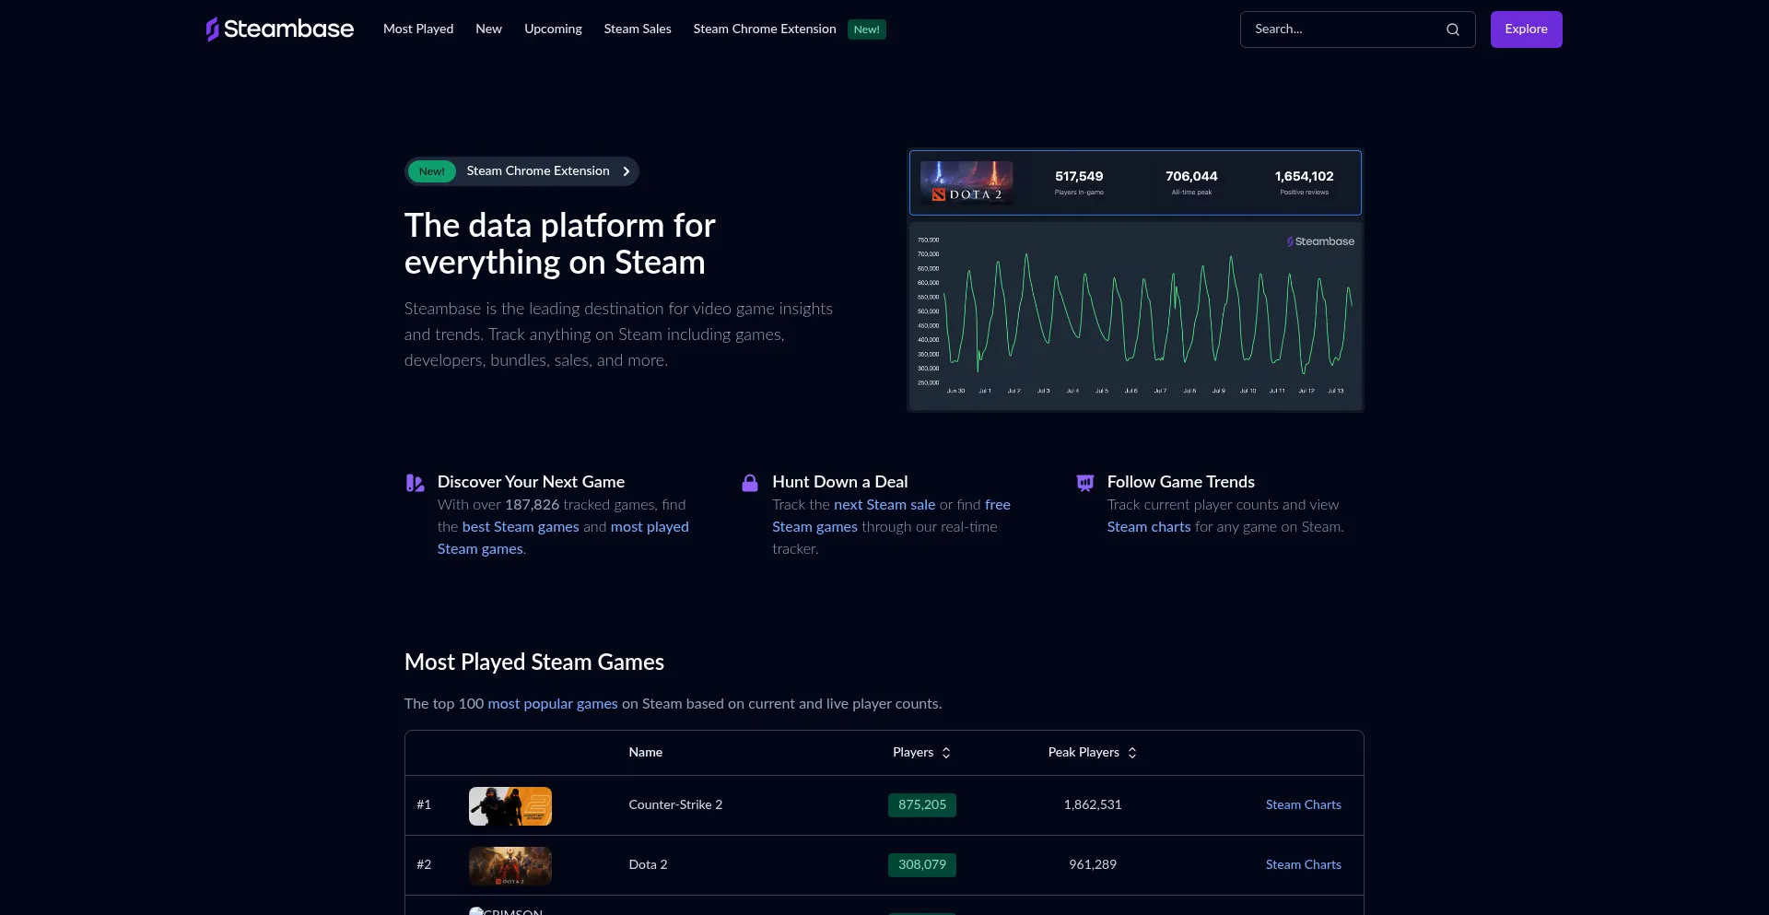Open Steam Charts for Dota 2
This screenshot has width=1769, height=915.
(x=1303, y=865)
